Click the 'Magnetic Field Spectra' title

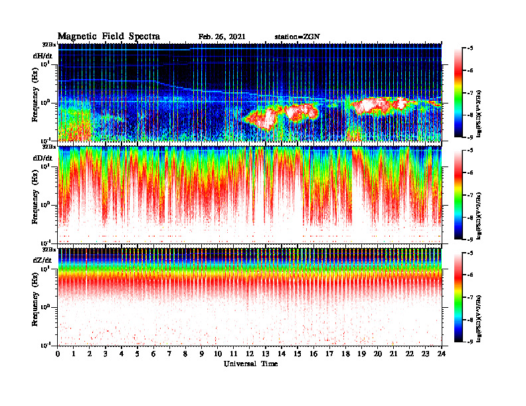click(x=109, y=36)
